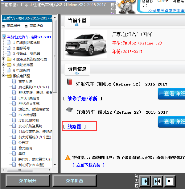Open EMS点火系统 diagram
This screenshot has width=185, height=189.
pos(29,104)
